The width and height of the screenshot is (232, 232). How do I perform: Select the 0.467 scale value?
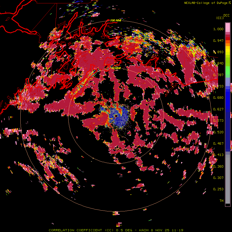(x=218, y=144)
